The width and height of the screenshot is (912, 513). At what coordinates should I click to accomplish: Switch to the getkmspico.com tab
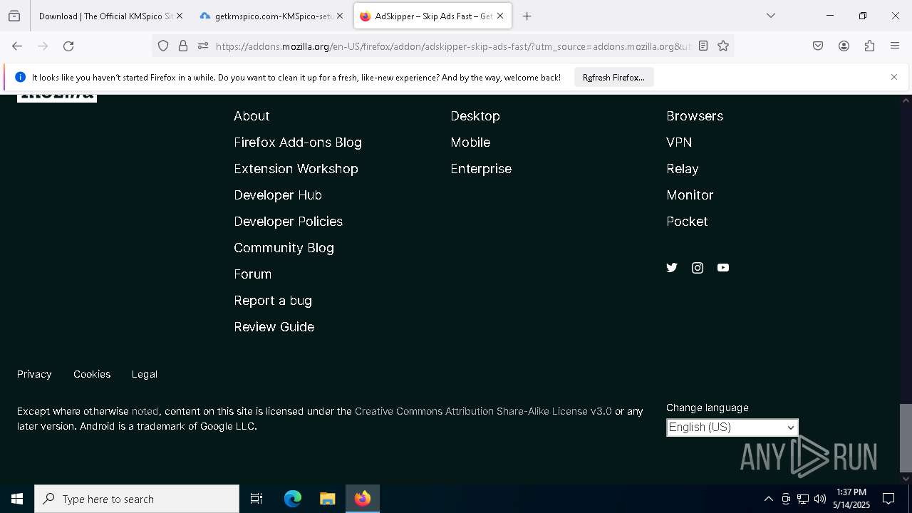coord(272,16)
